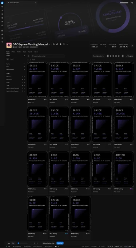Click the star icon next to DAOSquare Vesting Manual
The image size is (136, 248).
[49, 44]
